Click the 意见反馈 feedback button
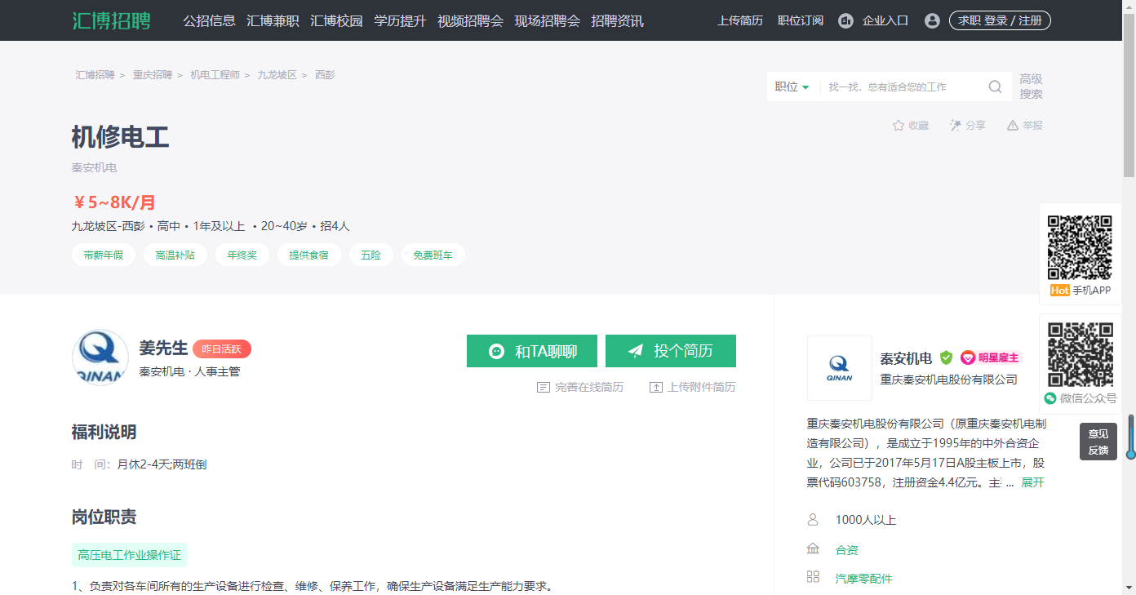This screenshot has height=595, width=1136. pyautogui.click(x=1098, y=442)
